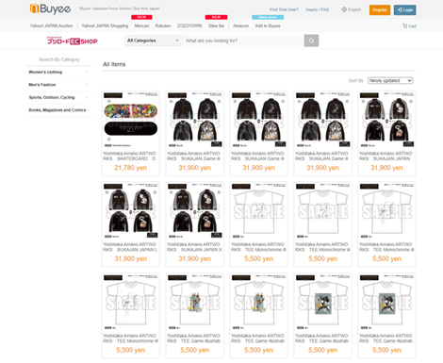443x363 pixels.
Task: Open the SKATEBOARD product thumbnail
Action: click(131, 120)
